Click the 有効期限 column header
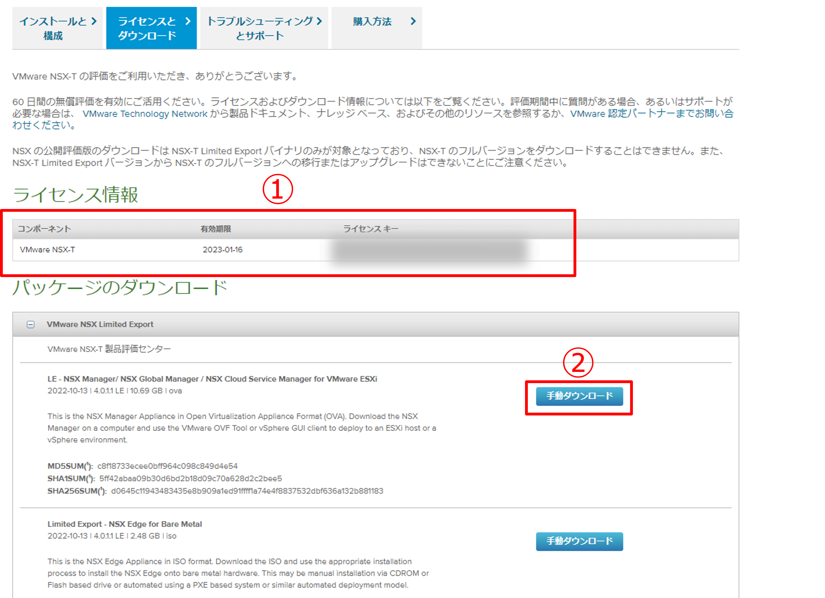Viewport: 825px width, 598px height. [216, 229]
